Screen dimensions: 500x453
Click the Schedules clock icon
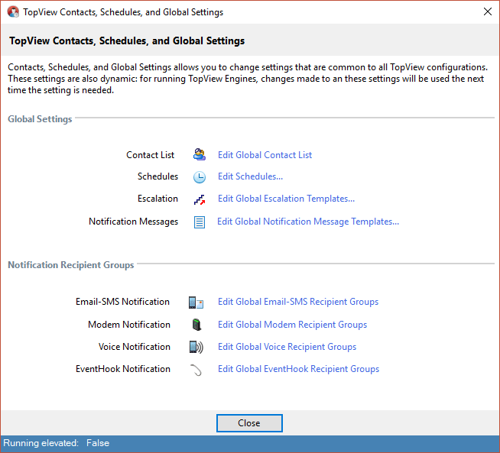coord(200,177)
